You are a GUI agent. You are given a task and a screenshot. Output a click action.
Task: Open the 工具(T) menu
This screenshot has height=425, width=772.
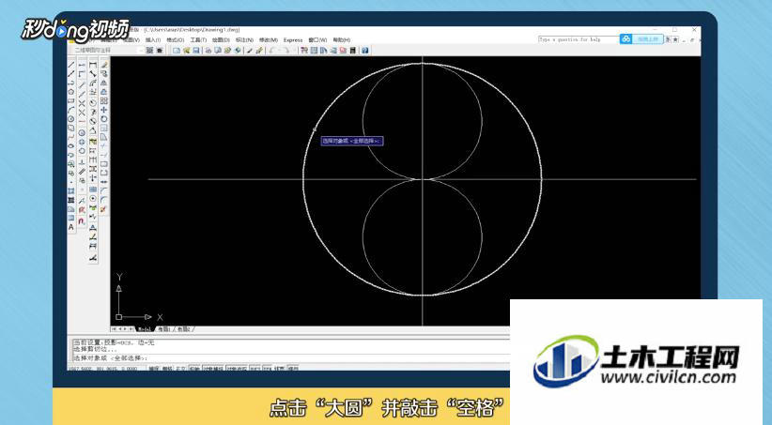coord(198,39)
